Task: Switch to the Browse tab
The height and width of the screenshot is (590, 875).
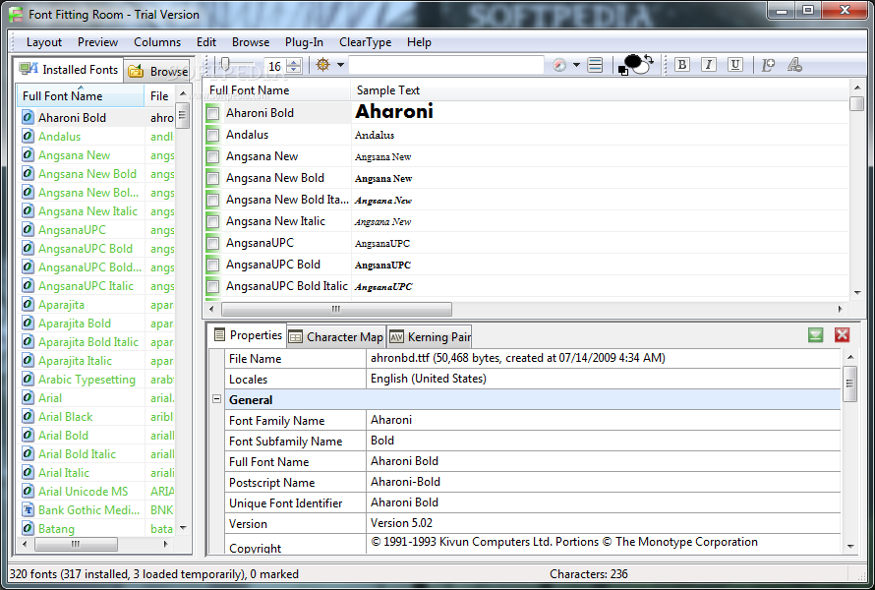Action: click(x=158, y=72)
